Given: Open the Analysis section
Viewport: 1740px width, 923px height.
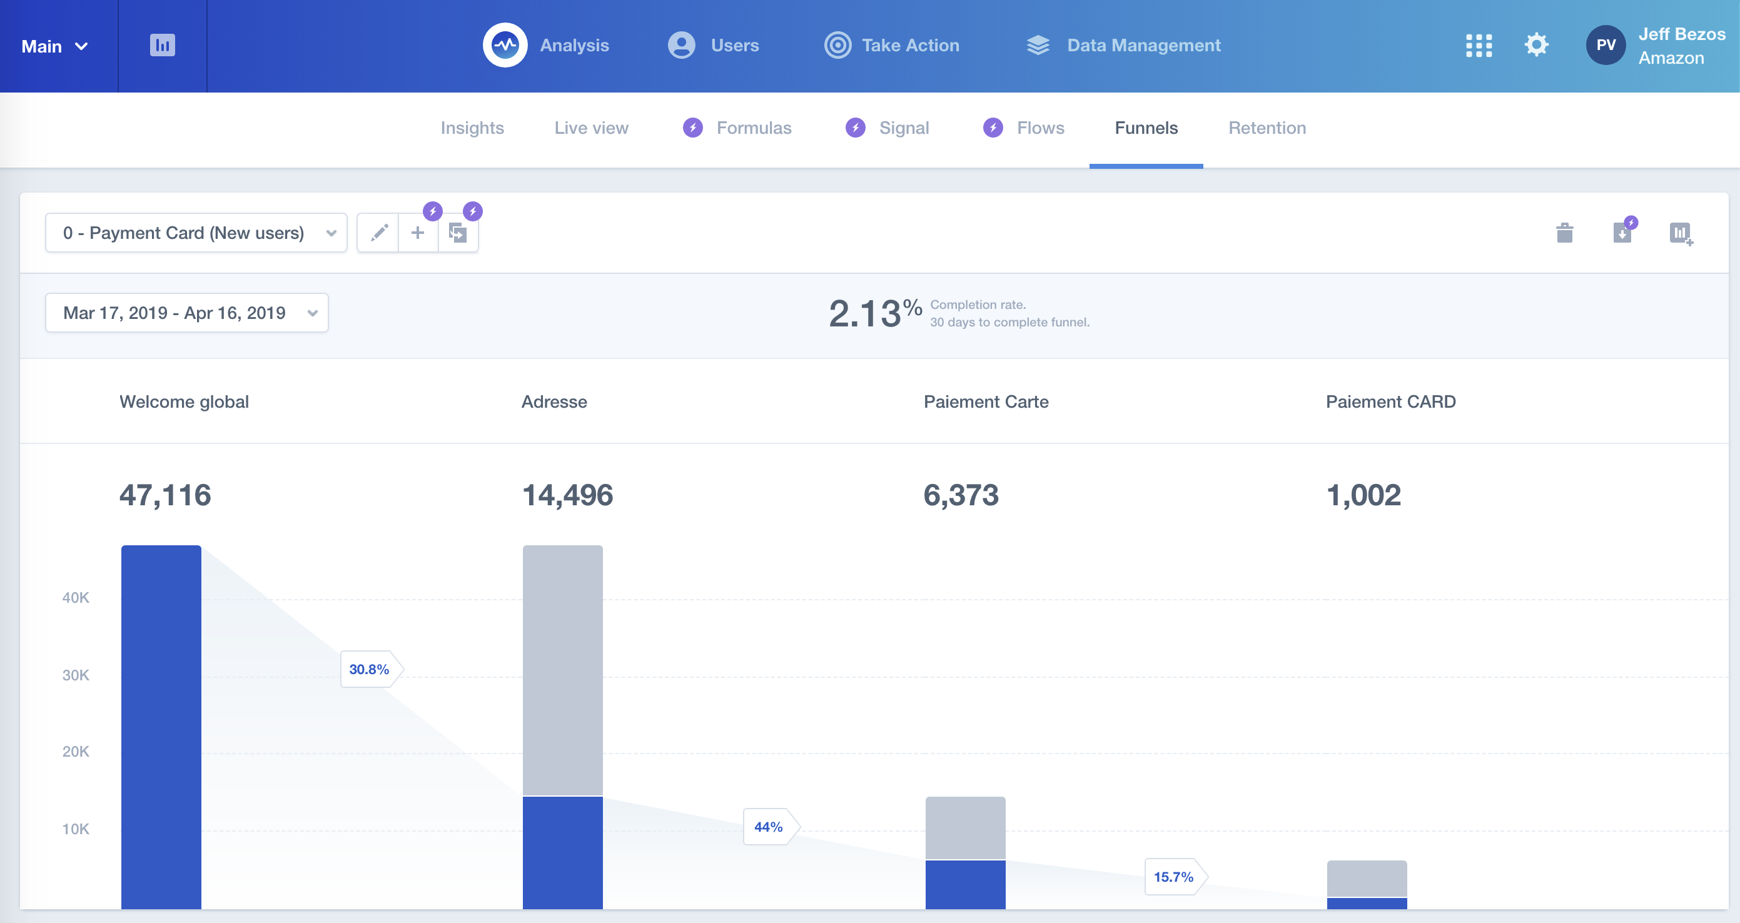Looking at the screenshot, I should click(574, 45).
